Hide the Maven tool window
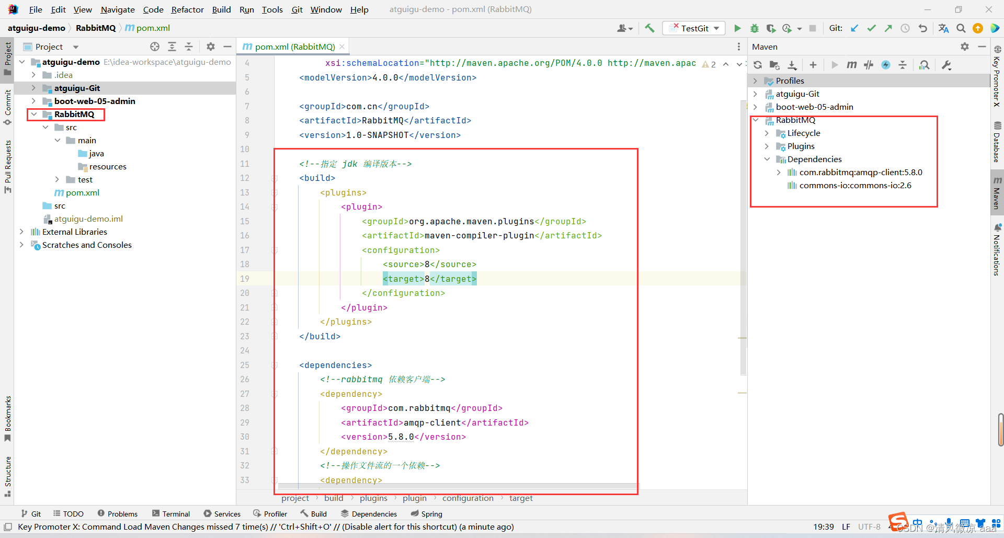The width and height of the screenshot is (1004, 538). [982, 47]
